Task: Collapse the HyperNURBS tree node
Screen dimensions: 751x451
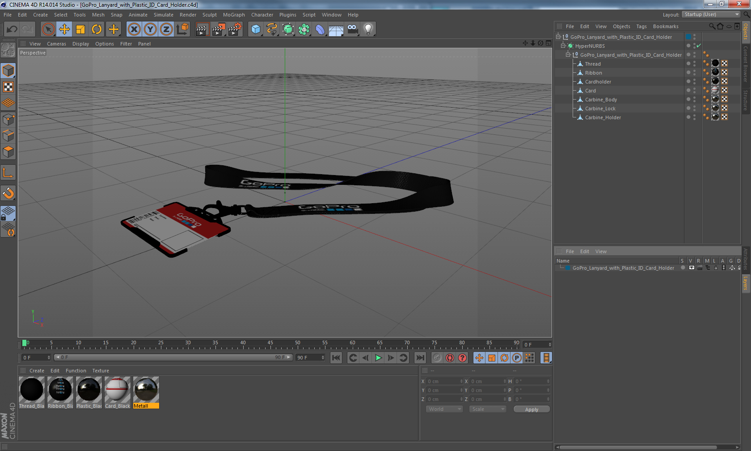Action: (x=563, y=46)
